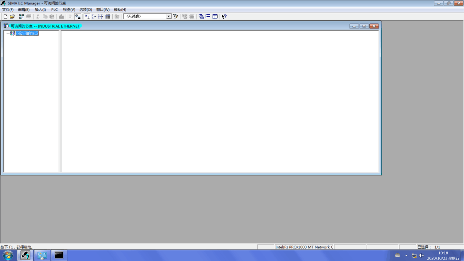This screenshot has height=261, width=464.
Task: Click the volume speaker tray icon
Action: [422, 256]
